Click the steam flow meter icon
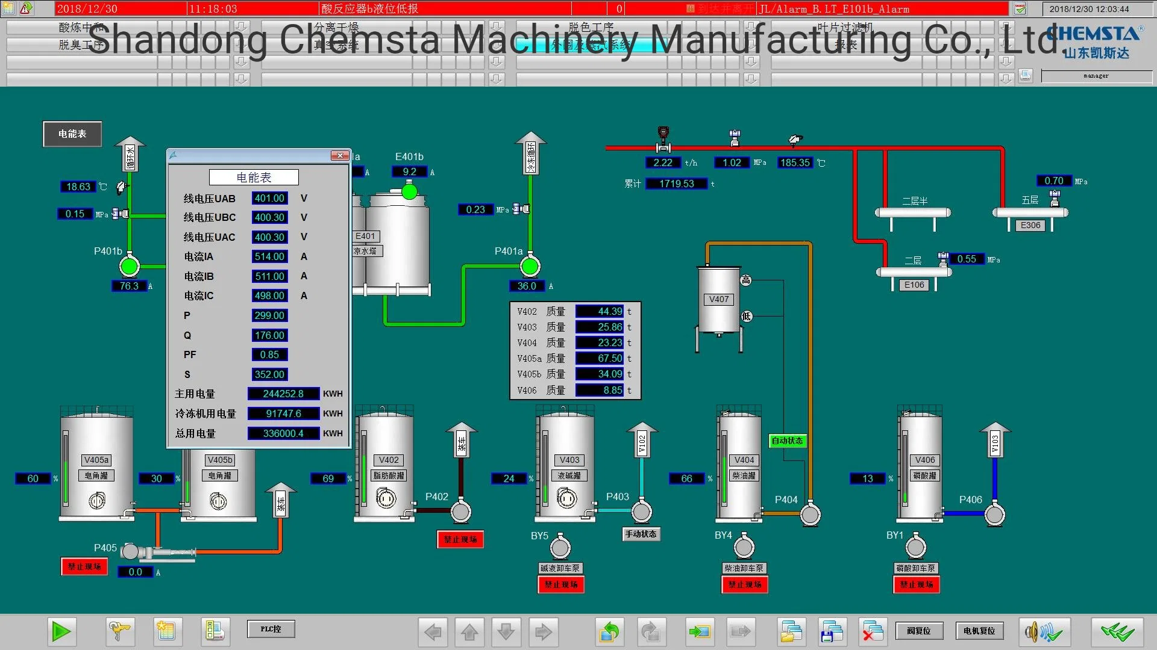 663,140
